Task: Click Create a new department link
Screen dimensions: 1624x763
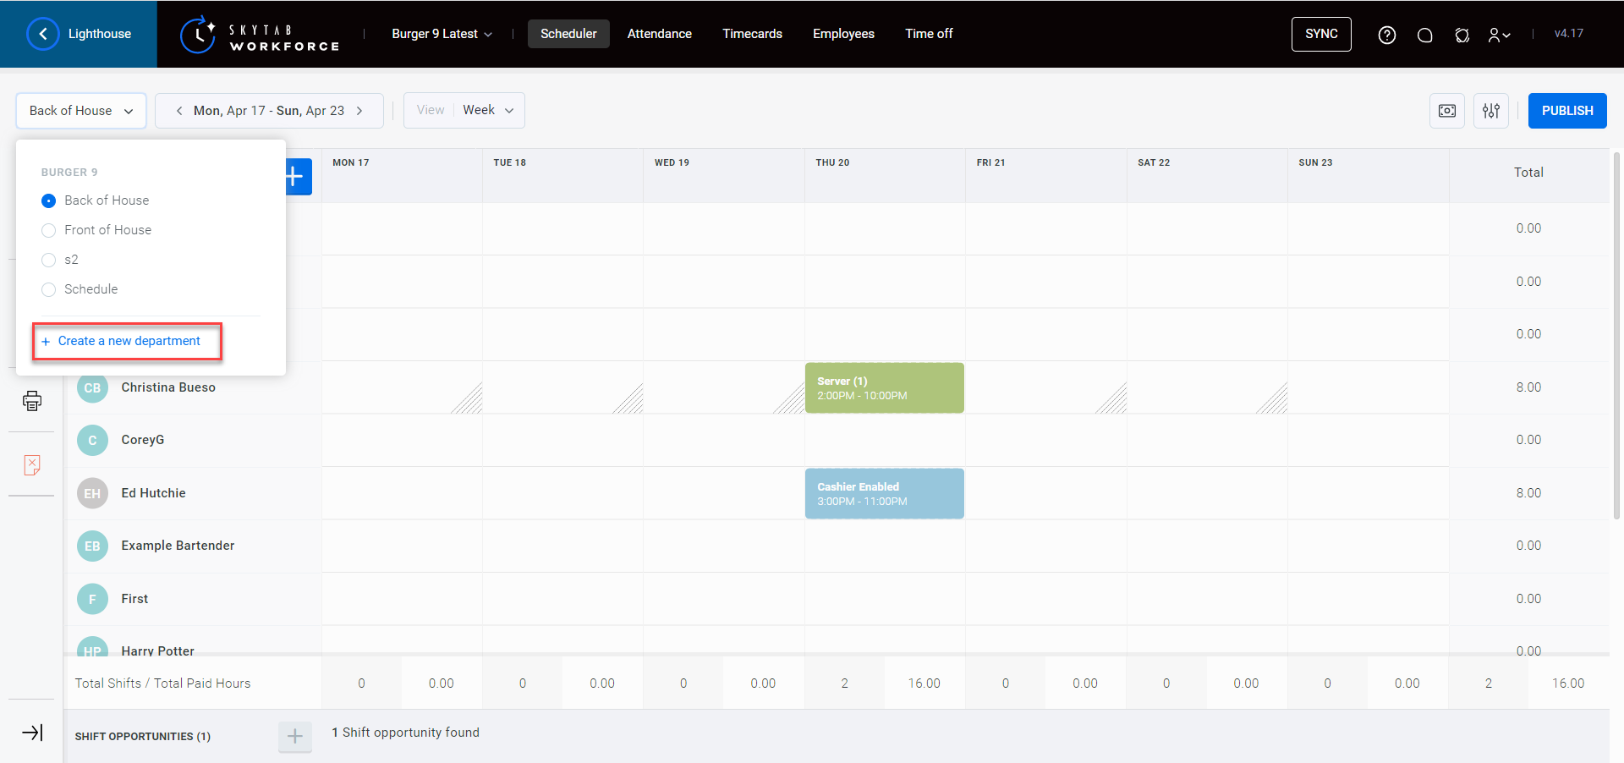Action: point(129,341)
